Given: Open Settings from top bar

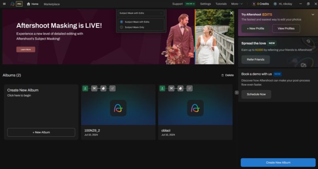Looking at the screenshot, I should click(205, 4).
